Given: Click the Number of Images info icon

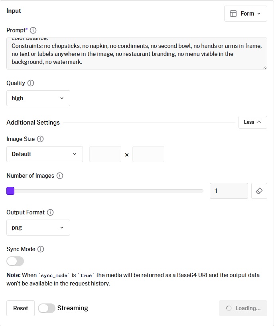Looking at the screenshot, I should [60, 176].
